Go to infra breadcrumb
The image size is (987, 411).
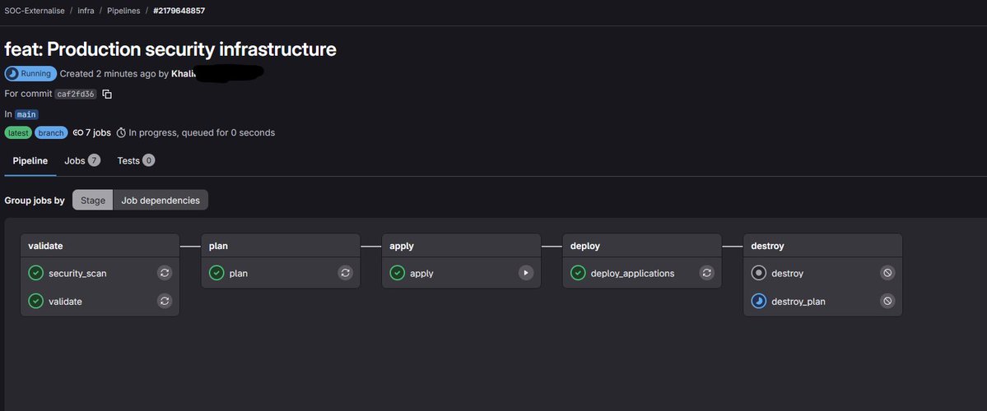click(86, 11)
